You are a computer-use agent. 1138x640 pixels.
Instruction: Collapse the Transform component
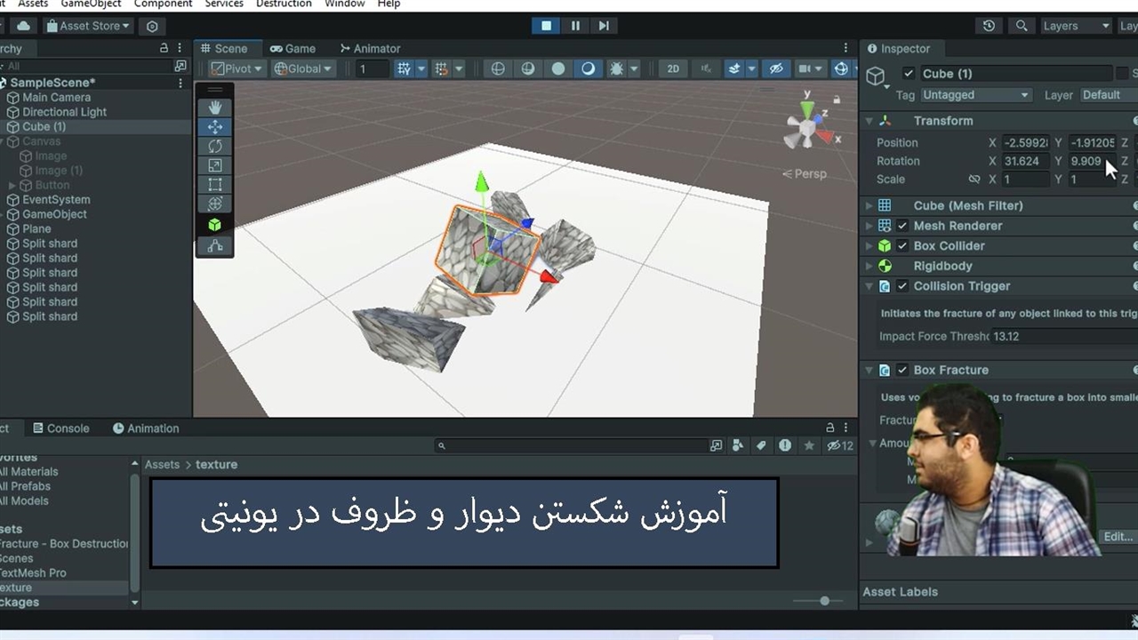[x=870, y=121]
